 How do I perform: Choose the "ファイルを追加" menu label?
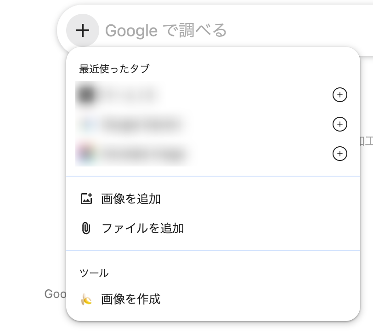[142, 228]
